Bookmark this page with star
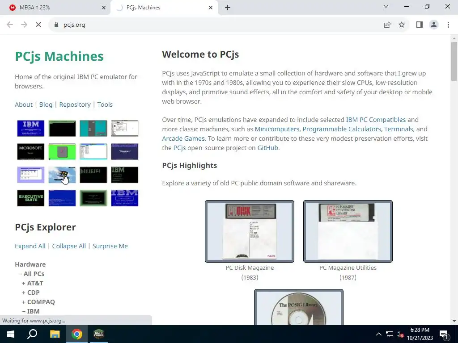458x343 pixels. coord(402,25)
